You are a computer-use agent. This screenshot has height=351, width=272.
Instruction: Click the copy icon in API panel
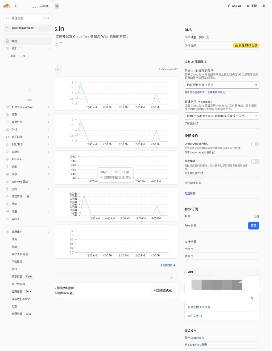point(252,298)
